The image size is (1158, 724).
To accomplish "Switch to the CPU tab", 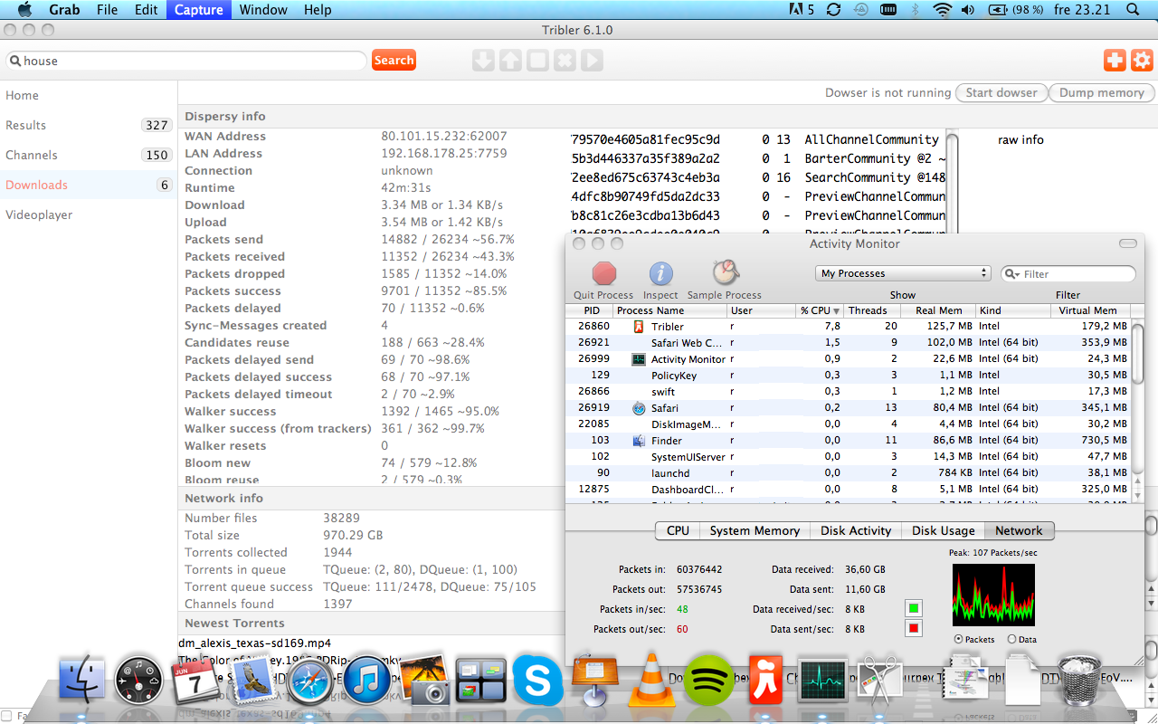I will click(678, 531).
